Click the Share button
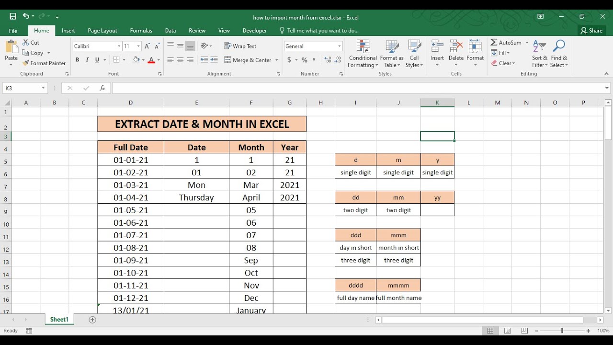The height and width of the screenshot is (345, 613). tap(591, 30)
